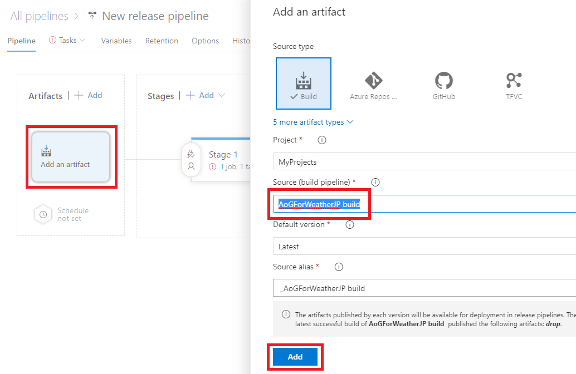Open the Tasks tab

pyautogui.click(x=67, y=41)
